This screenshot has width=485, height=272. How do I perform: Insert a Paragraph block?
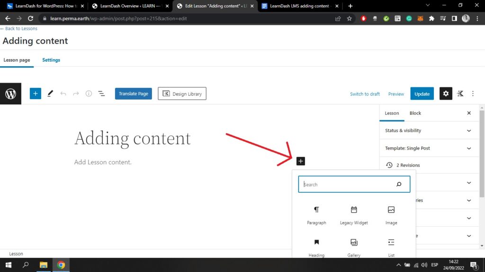(x=316, y=215)
